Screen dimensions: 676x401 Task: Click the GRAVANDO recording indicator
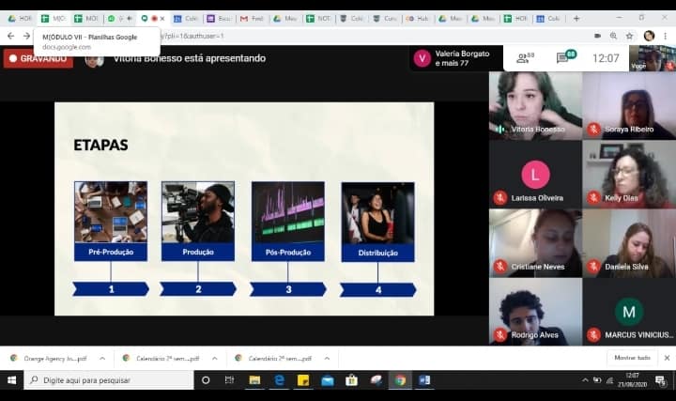click(38, 58)
